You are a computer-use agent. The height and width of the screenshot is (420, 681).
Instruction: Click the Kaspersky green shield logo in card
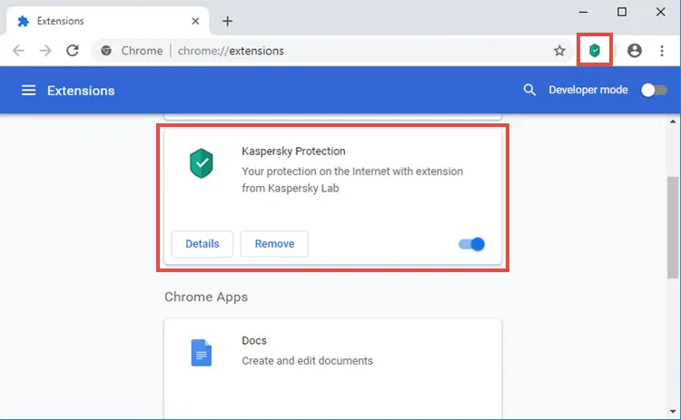click(202, 163)
